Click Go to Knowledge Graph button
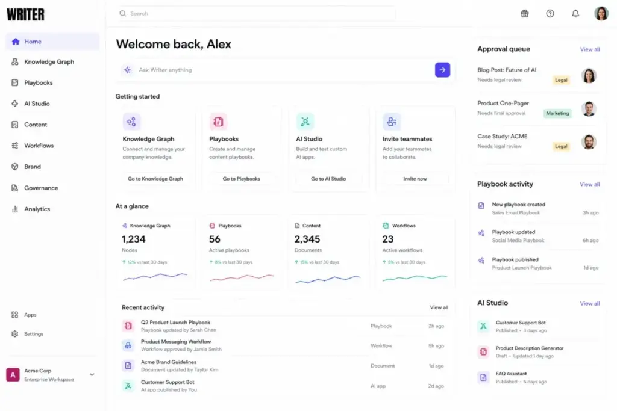This screenshot has height=411, width=617. pos(155,178)
